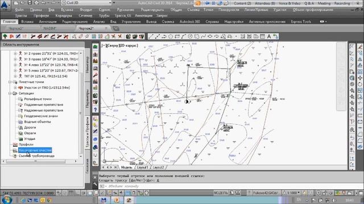Open the Layout2 sheet tab

[158, 167]
